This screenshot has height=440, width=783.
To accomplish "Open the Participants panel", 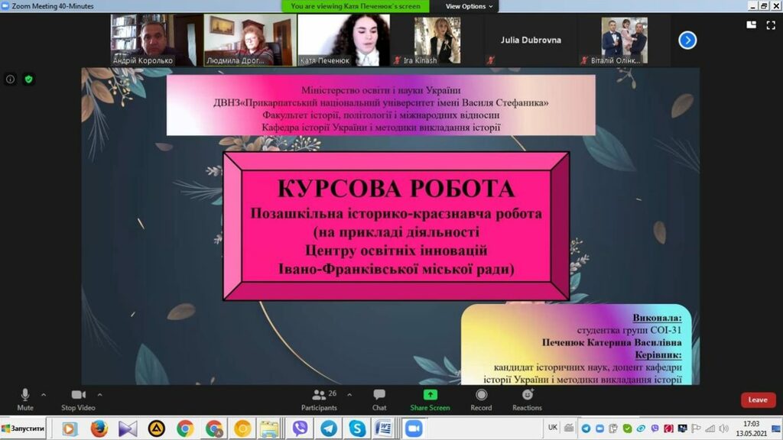I will pyautogui.click(x=319, y=398).
